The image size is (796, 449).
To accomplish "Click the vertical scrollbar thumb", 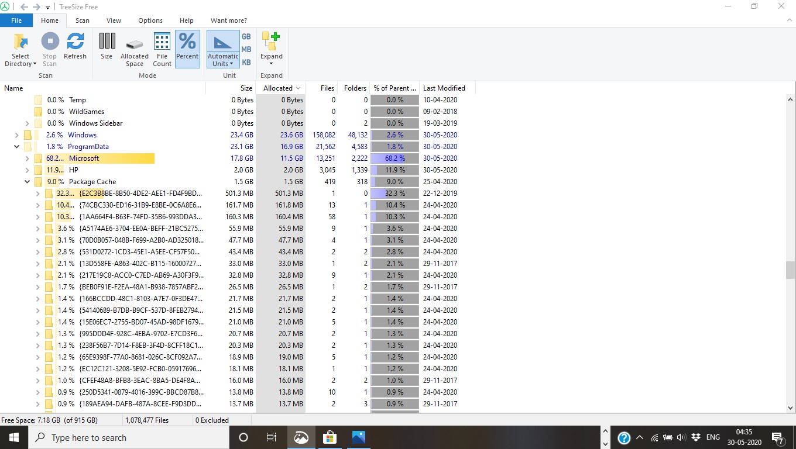I will (791, 270).
